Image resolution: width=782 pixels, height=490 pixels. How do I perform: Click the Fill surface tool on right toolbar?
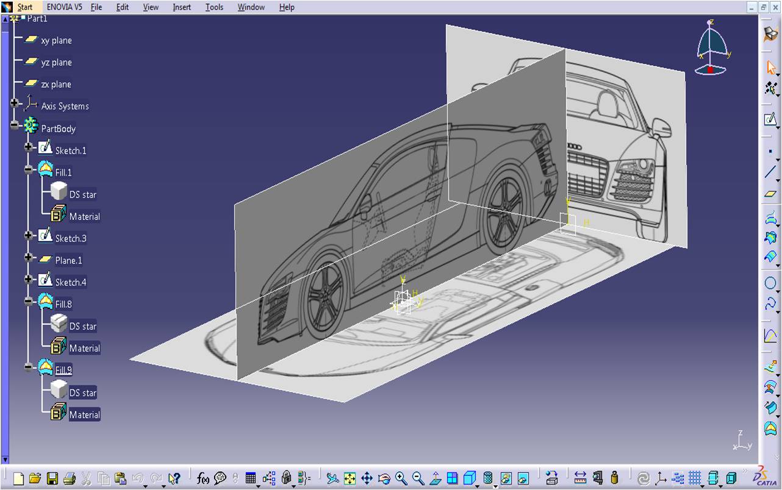pyautogui.click(x=770, y=428)
